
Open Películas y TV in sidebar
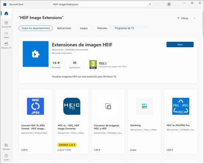[x=6, y=45]
